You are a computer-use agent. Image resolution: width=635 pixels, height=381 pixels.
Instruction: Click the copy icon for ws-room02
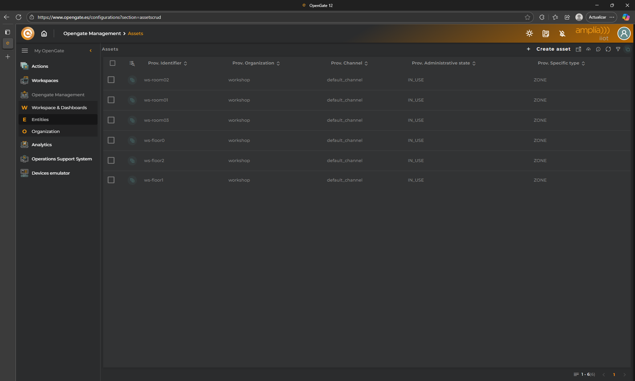[132, 80]
